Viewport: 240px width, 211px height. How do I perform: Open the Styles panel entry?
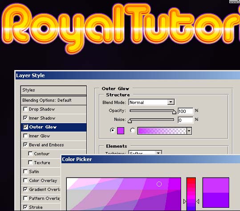click(53, 90)
